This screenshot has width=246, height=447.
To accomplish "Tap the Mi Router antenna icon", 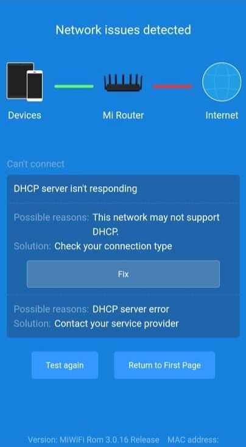I will click(123, 82).
